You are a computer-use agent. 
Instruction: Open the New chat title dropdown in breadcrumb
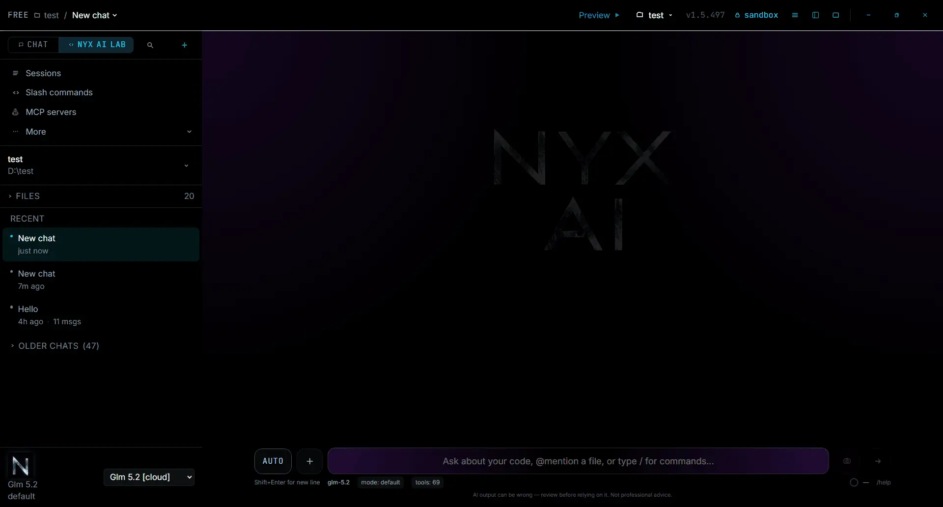pyautogui.click(x=95, y=15)
